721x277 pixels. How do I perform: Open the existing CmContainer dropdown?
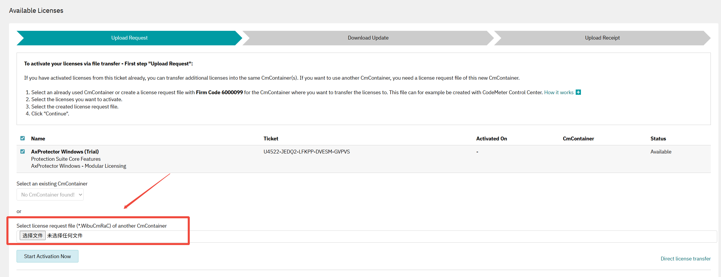click(50, 194)
